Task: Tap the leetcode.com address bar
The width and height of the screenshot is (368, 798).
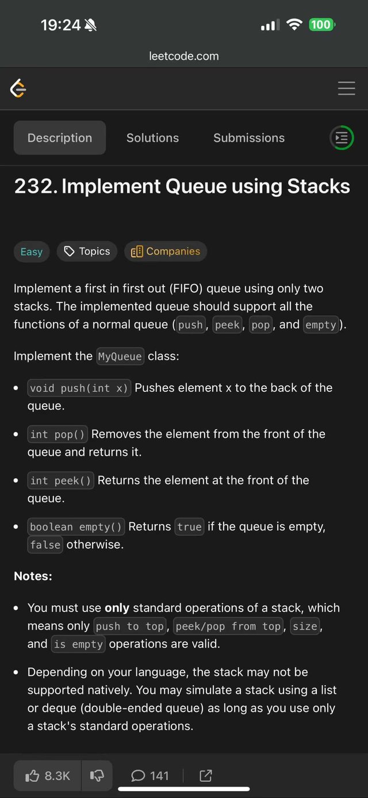Action: coord(184,56)
